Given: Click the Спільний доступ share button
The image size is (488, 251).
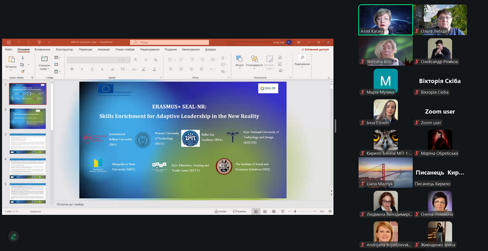Looking at the screenshot, I should (315, 49).
